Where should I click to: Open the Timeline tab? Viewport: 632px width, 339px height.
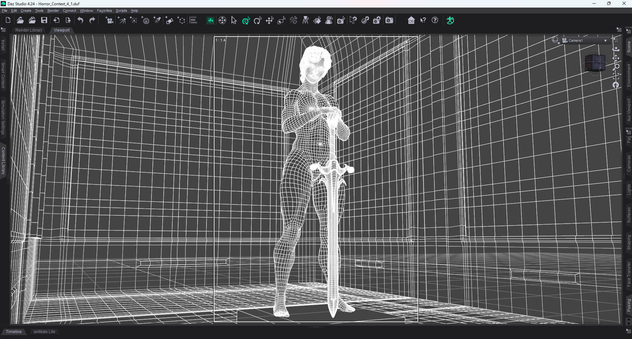pos(14,331)
